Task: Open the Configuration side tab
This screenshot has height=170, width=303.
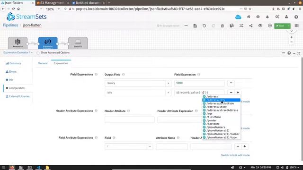Action: pyautogui.click(x=15, y=88)
